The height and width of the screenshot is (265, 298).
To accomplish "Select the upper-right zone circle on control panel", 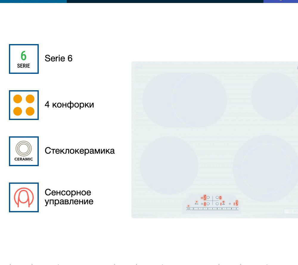I will point(217,197).
